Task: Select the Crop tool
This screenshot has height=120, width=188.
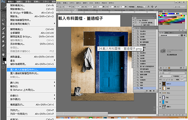Action: [x=3, y=24]
